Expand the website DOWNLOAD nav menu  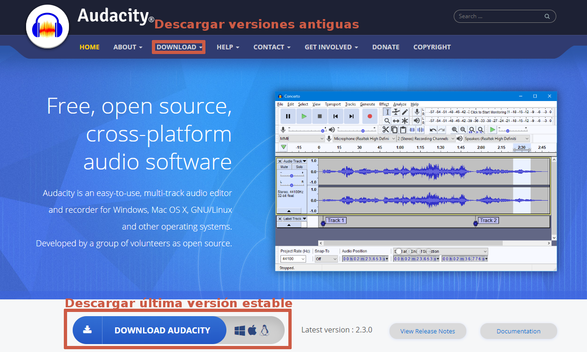(179, 47)
